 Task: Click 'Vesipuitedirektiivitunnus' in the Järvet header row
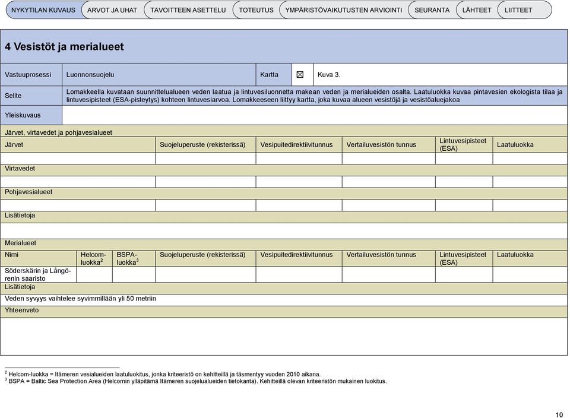[296, 145]
